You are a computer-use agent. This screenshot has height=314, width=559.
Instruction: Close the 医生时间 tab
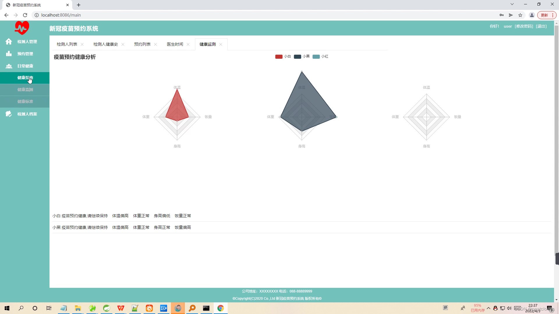[188, 44]
